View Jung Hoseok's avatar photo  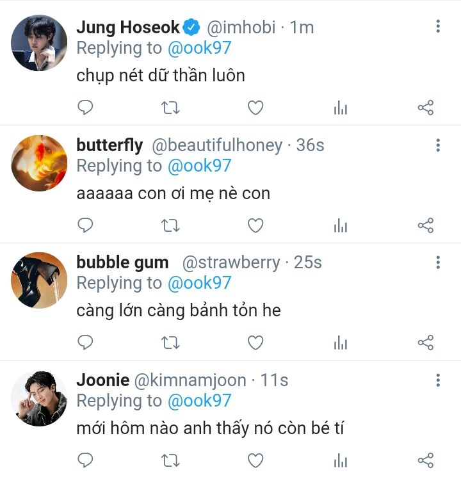click(x=39, y=43)
